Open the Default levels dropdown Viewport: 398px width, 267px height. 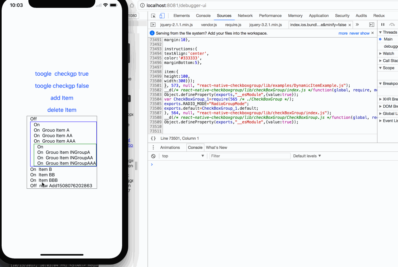tap(307, 156)
